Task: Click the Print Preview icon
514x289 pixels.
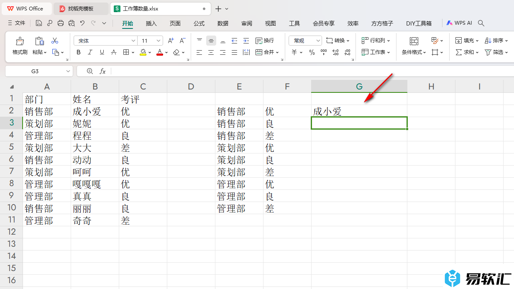Action: tap(72, 23)
